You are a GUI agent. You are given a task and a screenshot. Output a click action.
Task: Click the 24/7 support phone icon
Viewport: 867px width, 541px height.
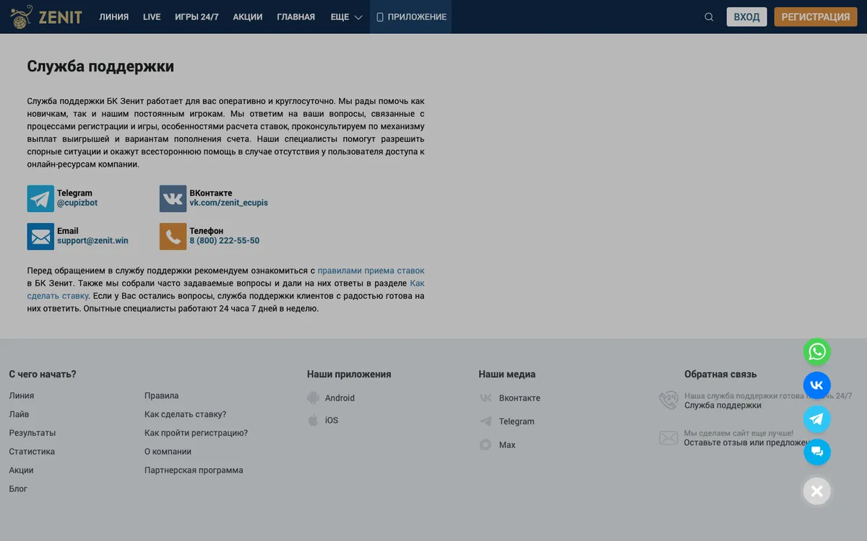click(x=668, y=400)
